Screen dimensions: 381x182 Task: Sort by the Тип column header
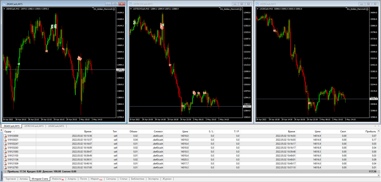[115, 131]
